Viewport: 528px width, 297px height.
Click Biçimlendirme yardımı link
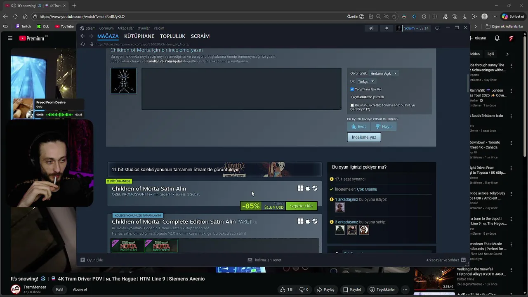click(x=368, y=97)
